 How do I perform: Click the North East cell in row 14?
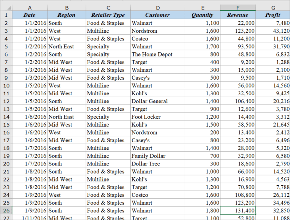(67, 117)
